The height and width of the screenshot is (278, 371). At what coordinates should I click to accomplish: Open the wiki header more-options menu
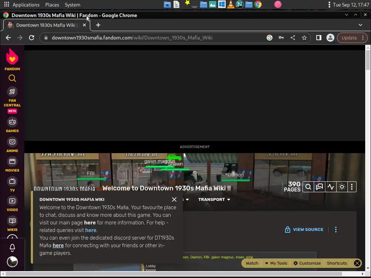point(352,187)
